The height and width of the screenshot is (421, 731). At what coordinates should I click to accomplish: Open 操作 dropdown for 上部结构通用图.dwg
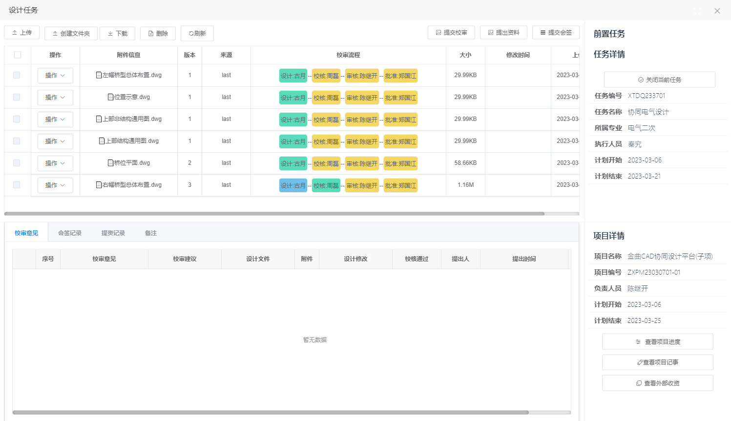pyautogui.click(x=55, y=141)
